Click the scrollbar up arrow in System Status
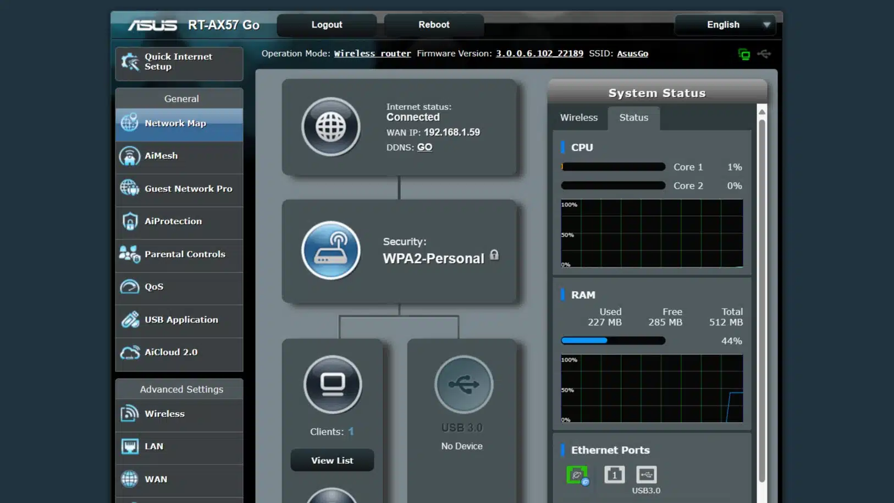 762,112
